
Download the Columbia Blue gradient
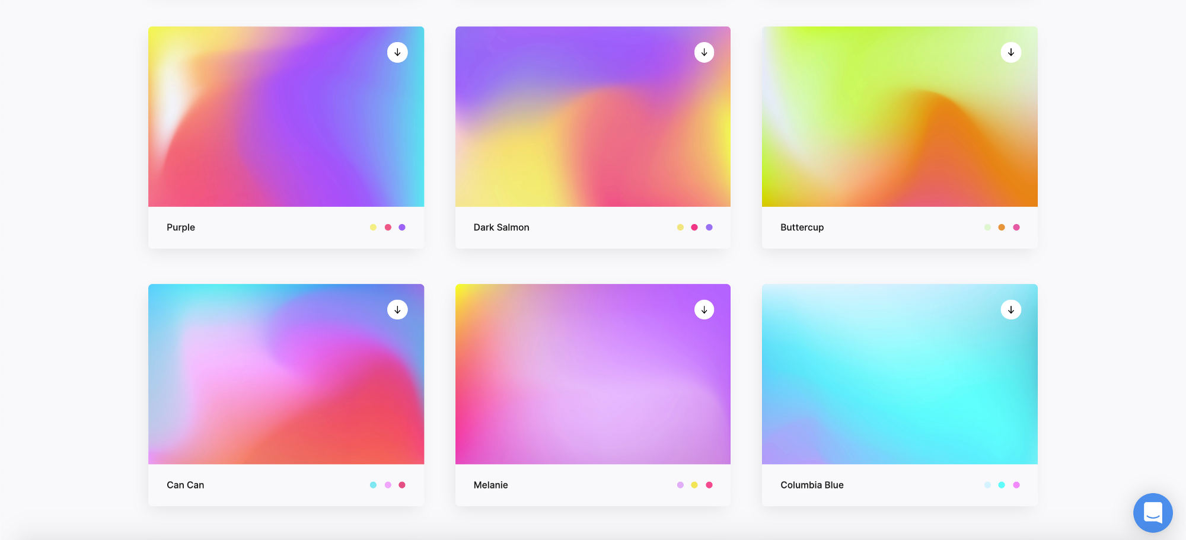tap(1010, 309)
